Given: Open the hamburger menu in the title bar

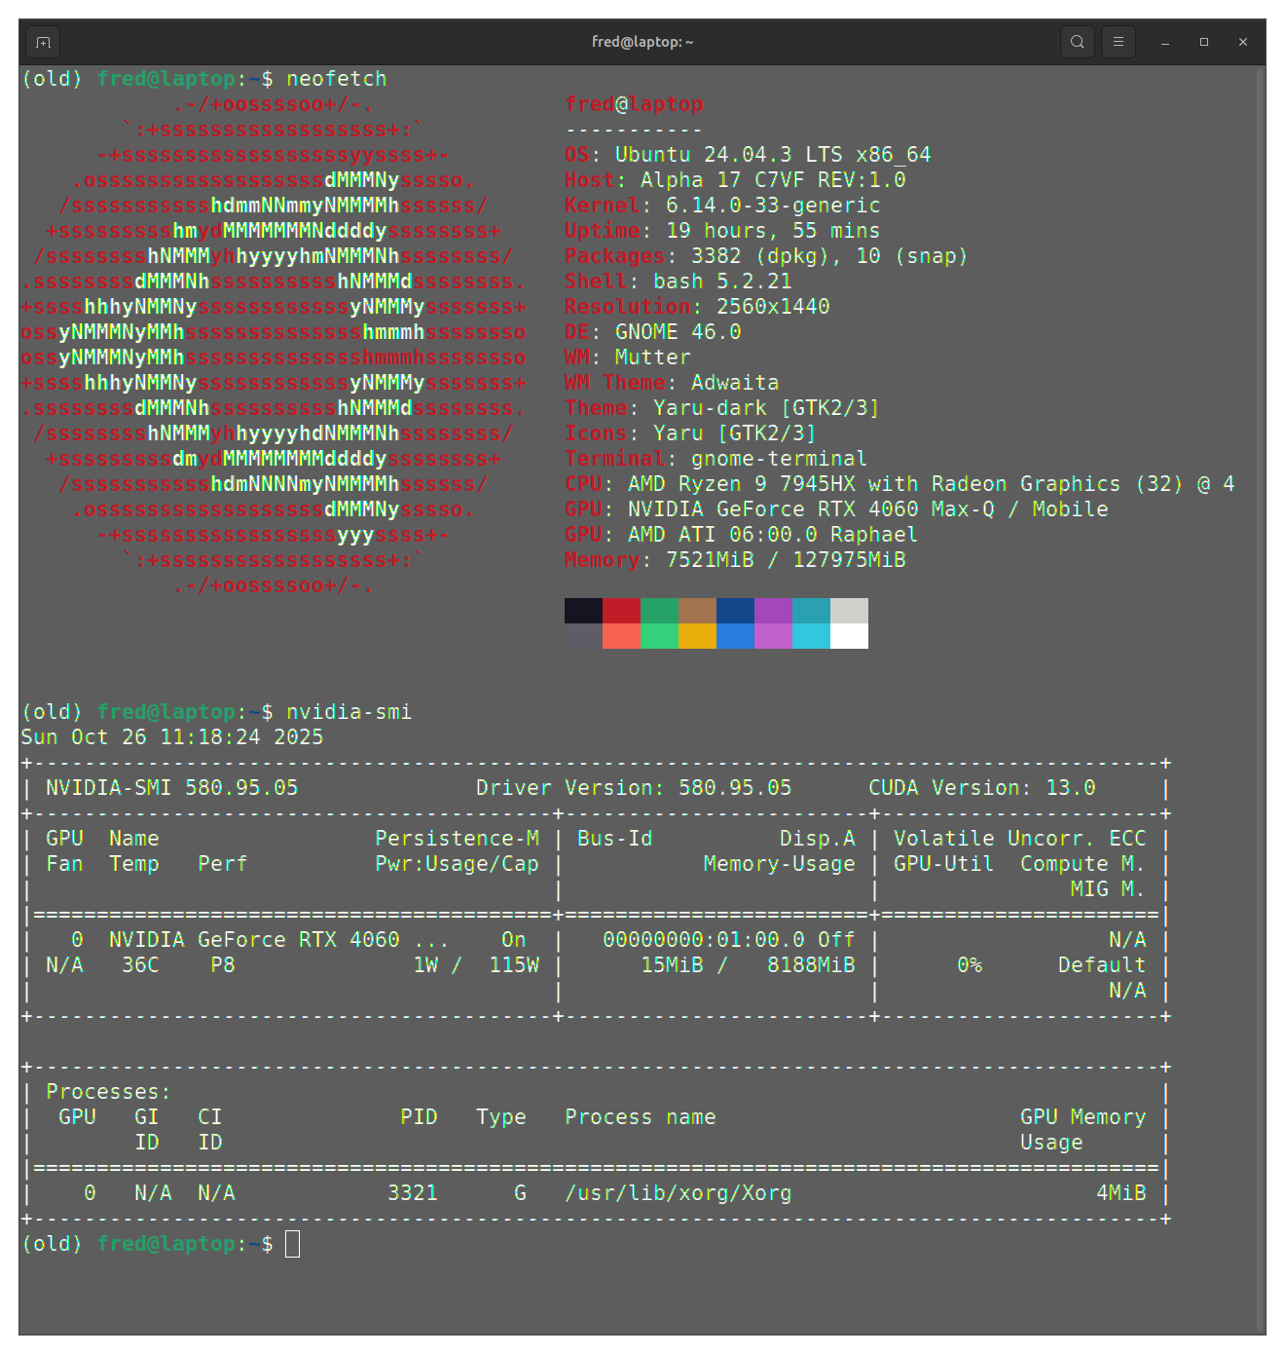Looking at the screenshot, I should click(1118, 42).
